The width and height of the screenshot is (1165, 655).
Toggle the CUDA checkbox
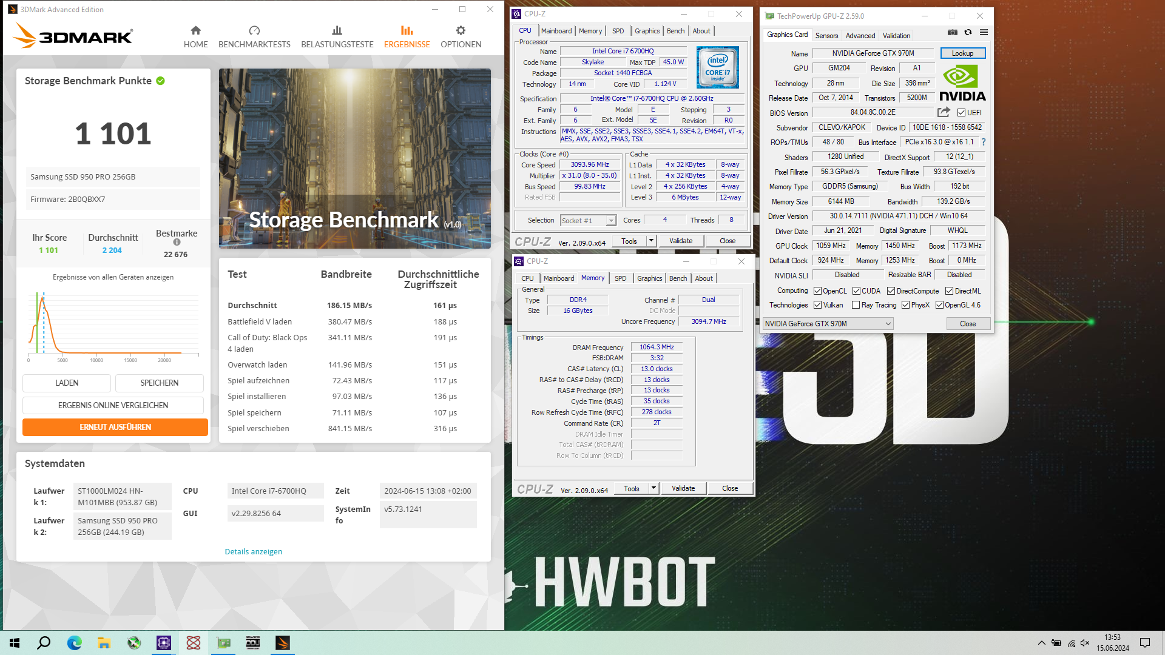tap(856, 291)
